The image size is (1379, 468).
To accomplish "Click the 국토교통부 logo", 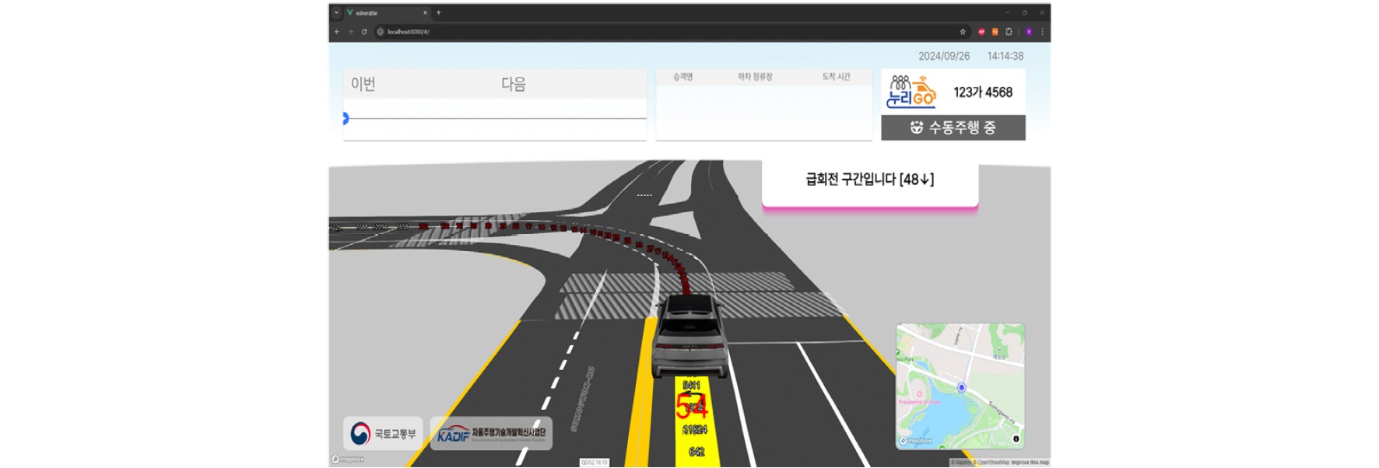I will tap(383, 434).
